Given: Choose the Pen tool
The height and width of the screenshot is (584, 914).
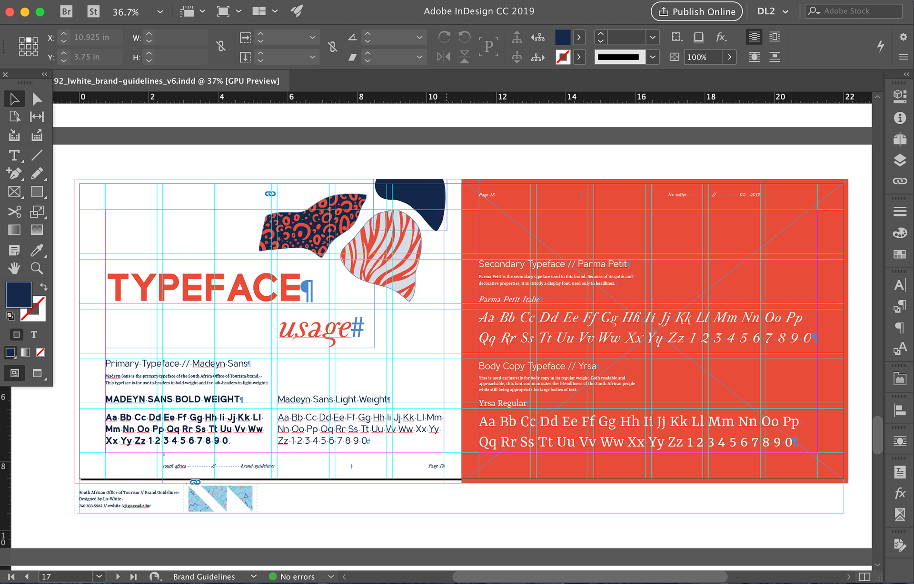Looking at the screenshot, I should pyautogui.click(x=14, y=174).
